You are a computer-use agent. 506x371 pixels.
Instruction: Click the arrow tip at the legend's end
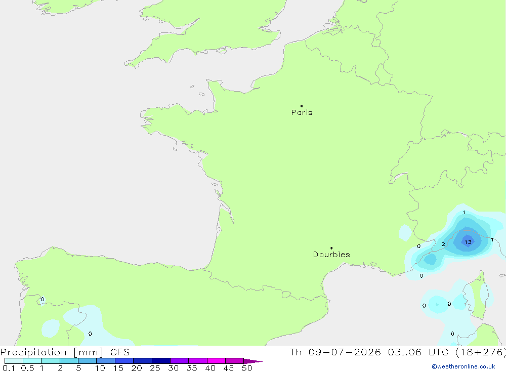[254, 361]
